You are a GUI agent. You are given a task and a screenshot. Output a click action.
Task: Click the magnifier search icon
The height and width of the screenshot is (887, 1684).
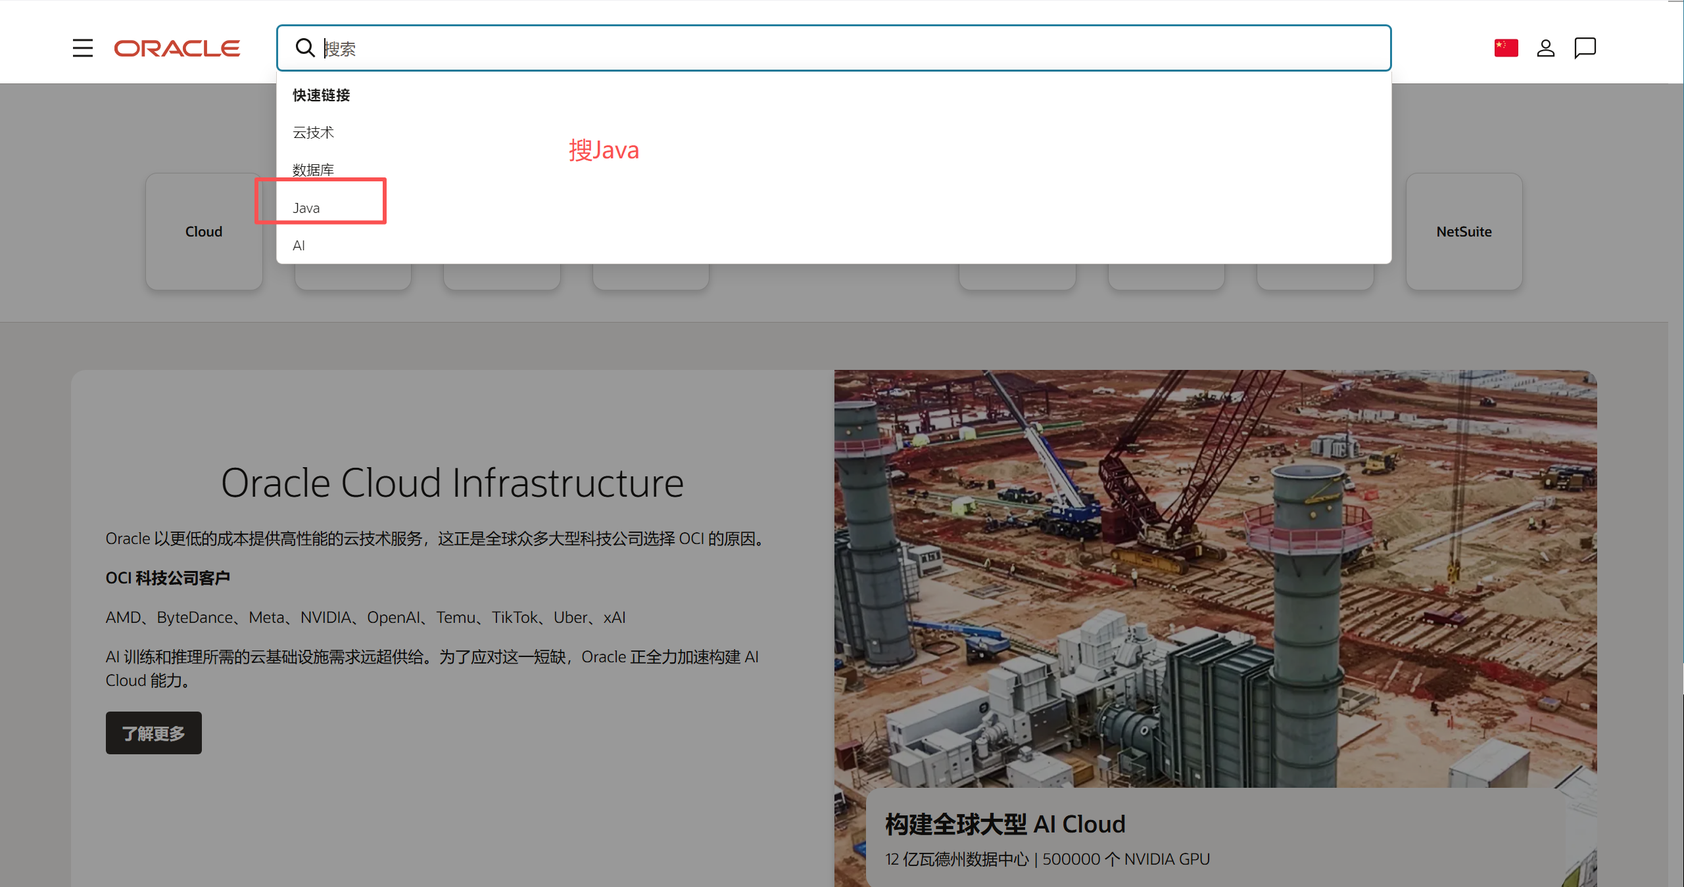click(304, 48)
